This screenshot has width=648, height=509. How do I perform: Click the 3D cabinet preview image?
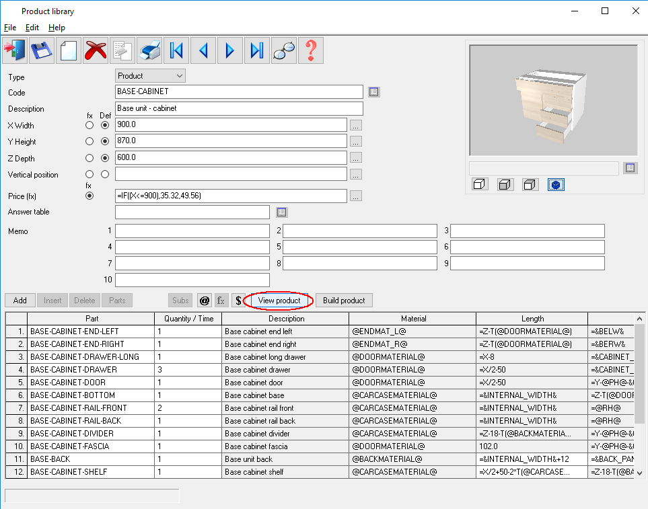coord(554,101)
